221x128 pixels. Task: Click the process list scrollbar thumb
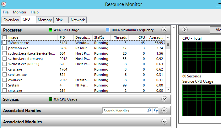click(168, 45)
